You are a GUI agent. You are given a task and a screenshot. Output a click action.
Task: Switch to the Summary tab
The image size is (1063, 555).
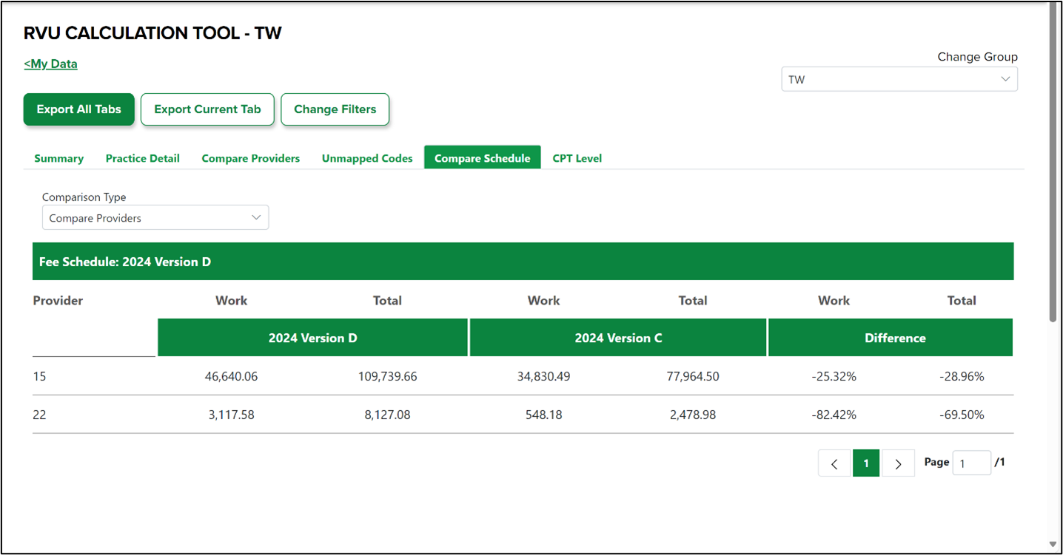(58, 158)
